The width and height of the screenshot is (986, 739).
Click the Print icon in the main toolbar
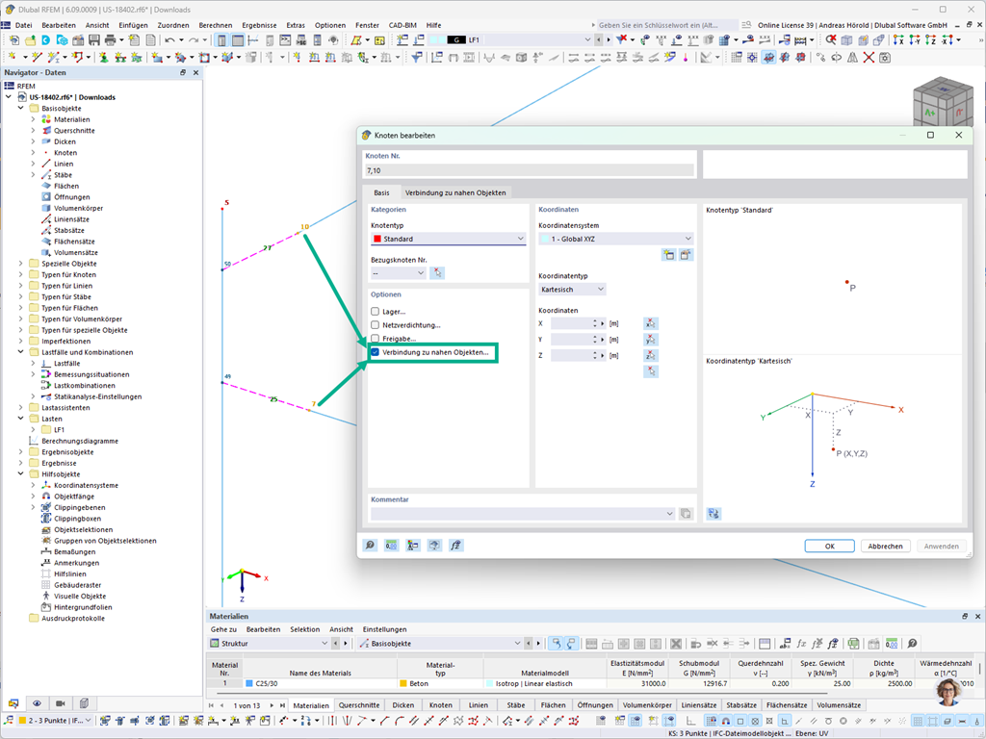(110, 40)
